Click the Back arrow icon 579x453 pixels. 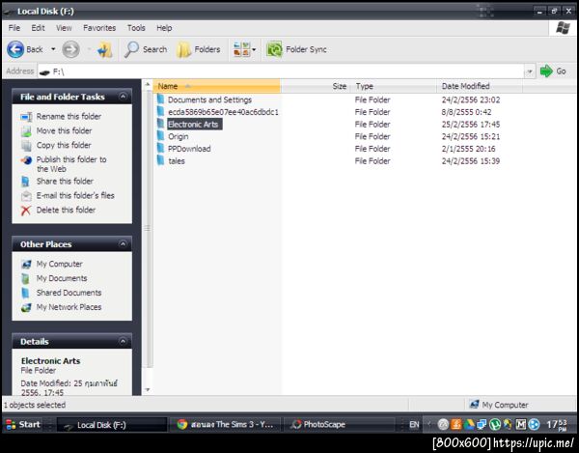click(x=15, y=49)
